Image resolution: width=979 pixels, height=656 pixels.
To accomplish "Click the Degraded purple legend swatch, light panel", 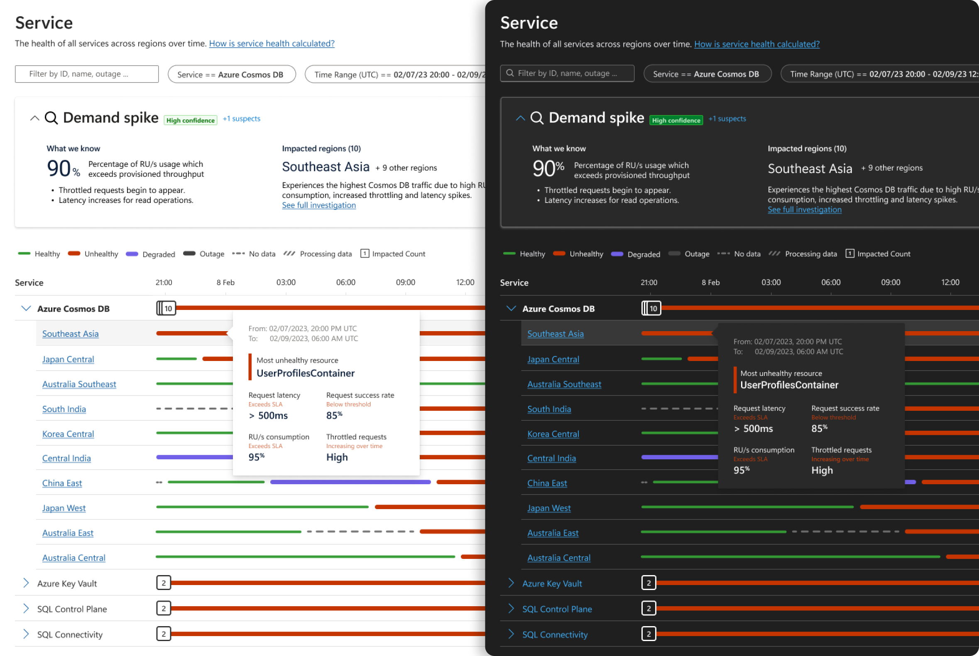I will [132, 254].
